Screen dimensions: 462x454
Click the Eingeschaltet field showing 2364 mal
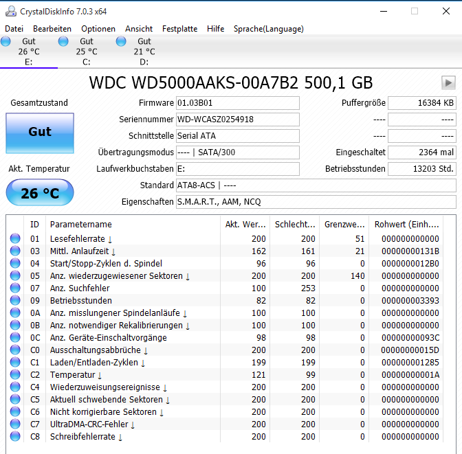pos(422,152)
